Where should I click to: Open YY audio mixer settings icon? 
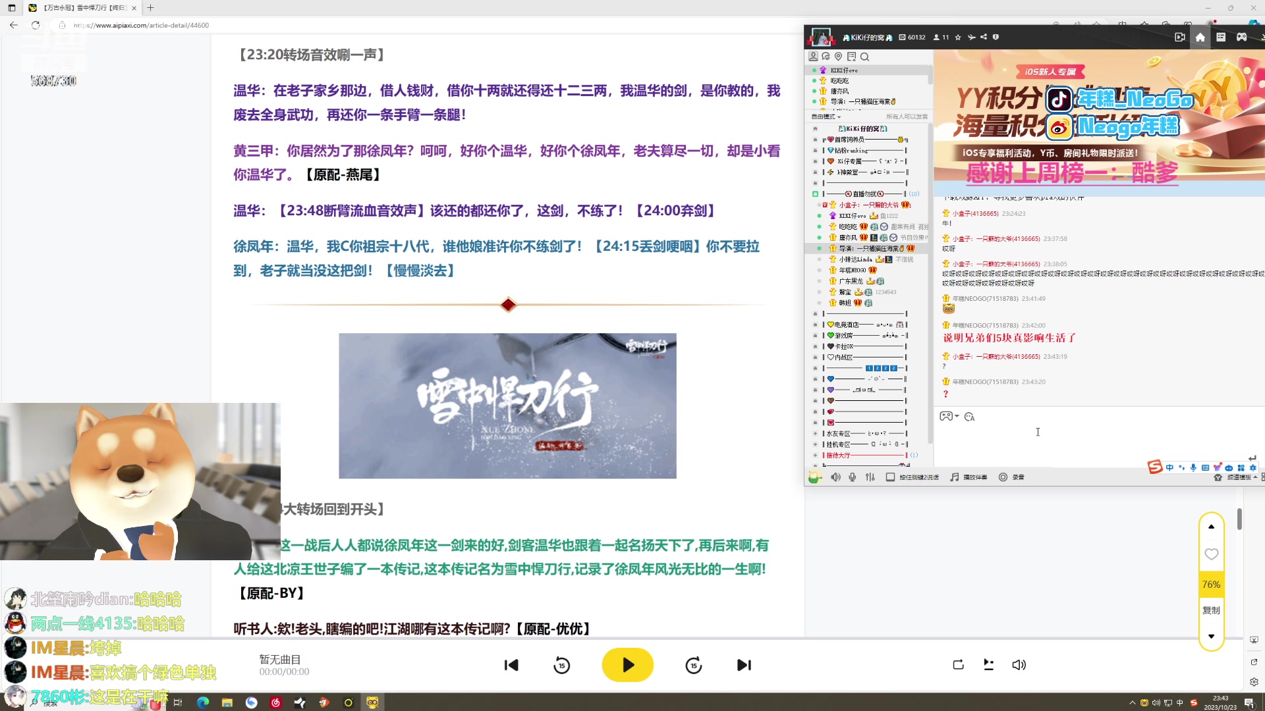point(870,477)
